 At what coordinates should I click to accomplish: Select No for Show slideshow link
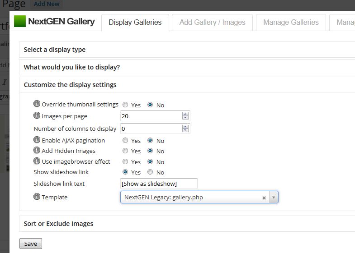point(150,172)
